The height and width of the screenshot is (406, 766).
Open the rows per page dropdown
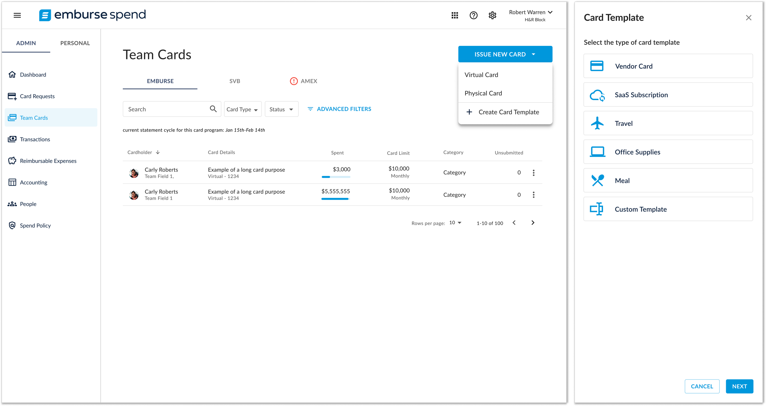click(455, 223)
